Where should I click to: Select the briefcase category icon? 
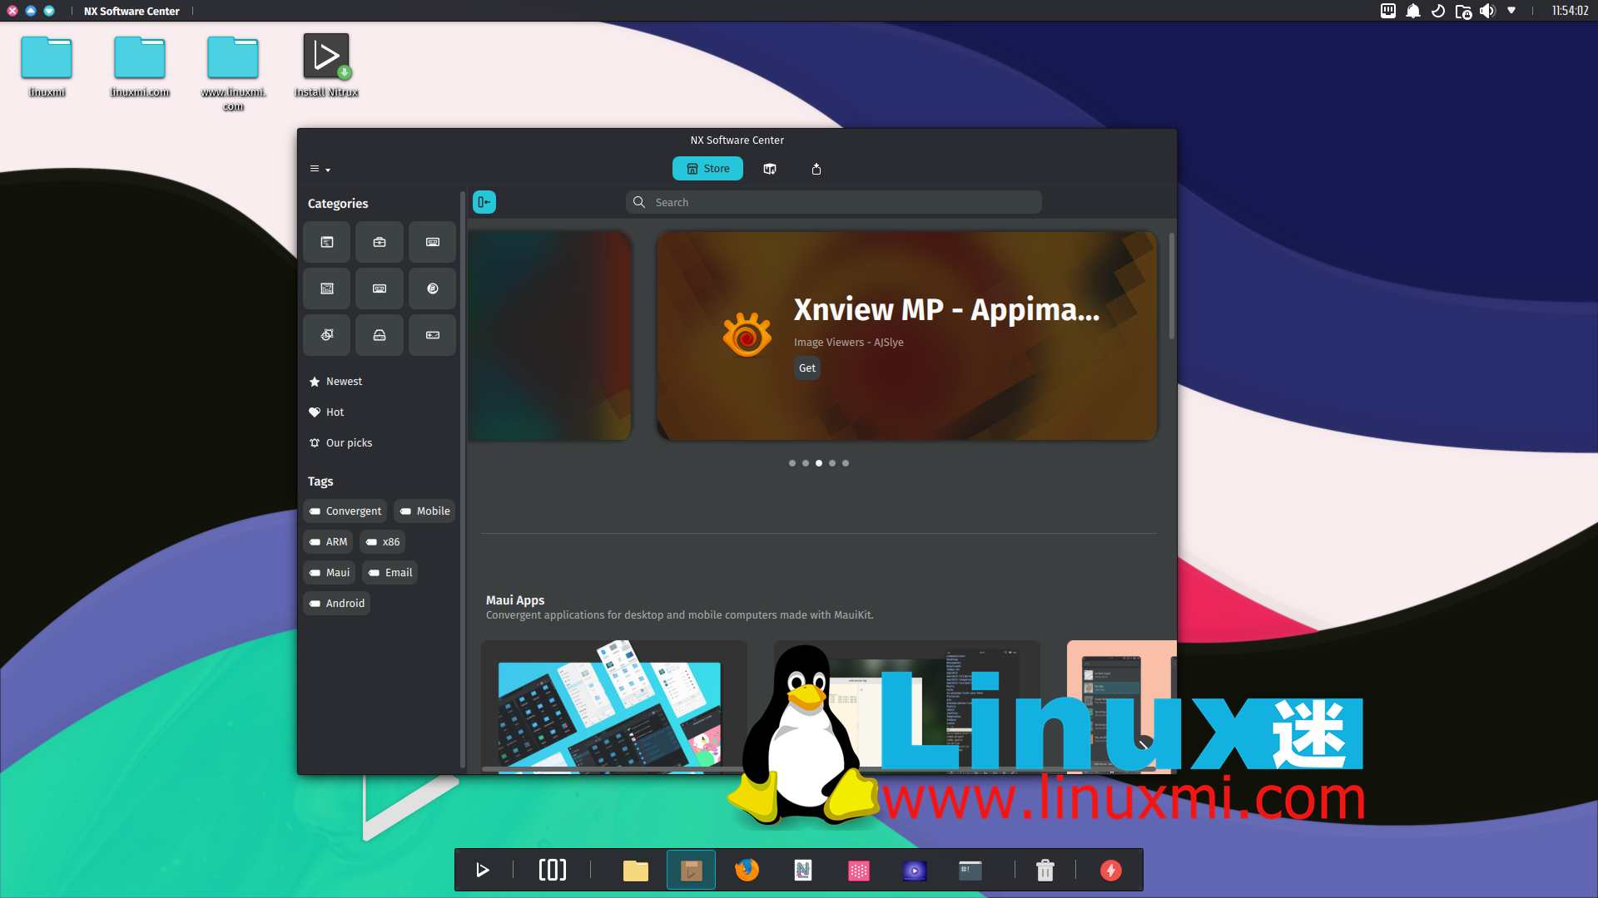click(380, 242)
